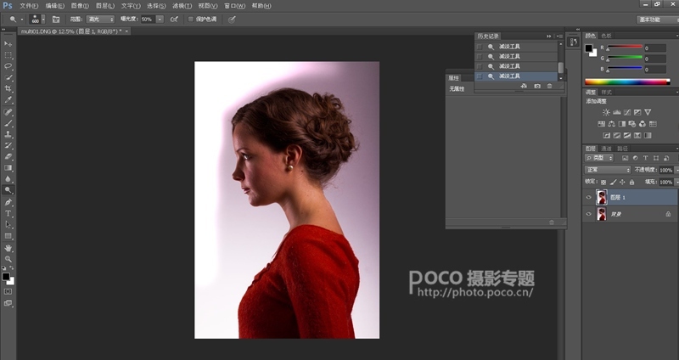Image resolution: width=679 pixels, height=360 pixels.
Task: Select the Move tool in toolbar
Action: (8, 43)
